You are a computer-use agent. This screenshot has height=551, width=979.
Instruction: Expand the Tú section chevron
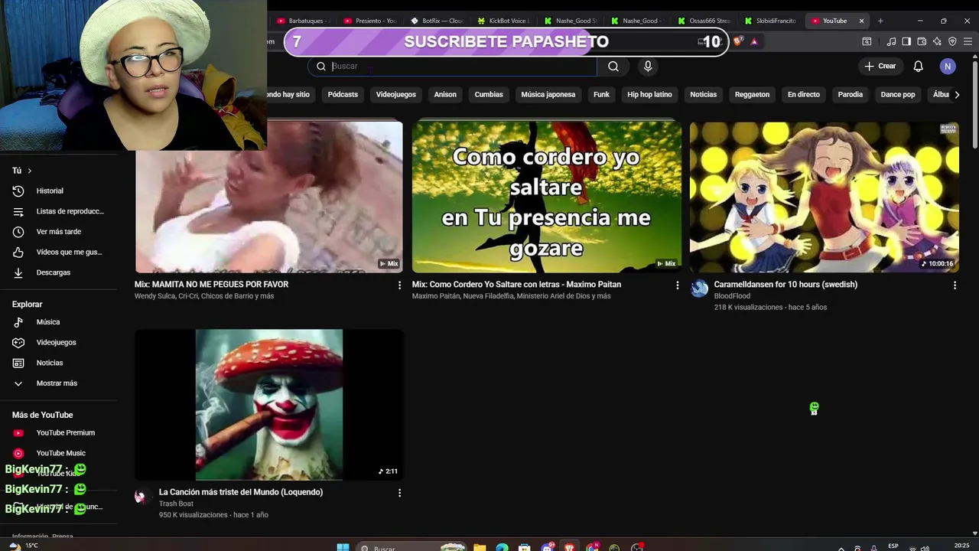(x=29, y=171)
